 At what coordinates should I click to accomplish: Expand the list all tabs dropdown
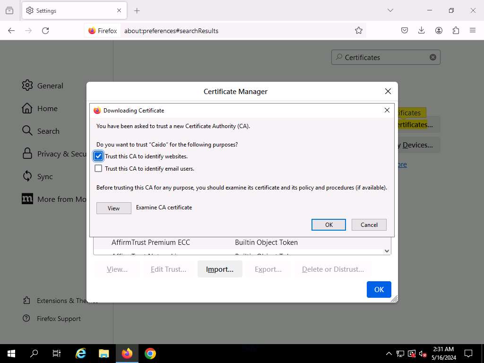[x=390, y=10]
